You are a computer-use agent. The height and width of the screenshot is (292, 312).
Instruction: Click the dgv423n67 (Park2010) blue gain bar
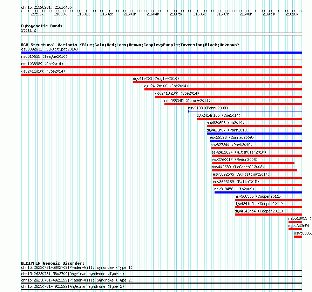click(x=255, y=134)
